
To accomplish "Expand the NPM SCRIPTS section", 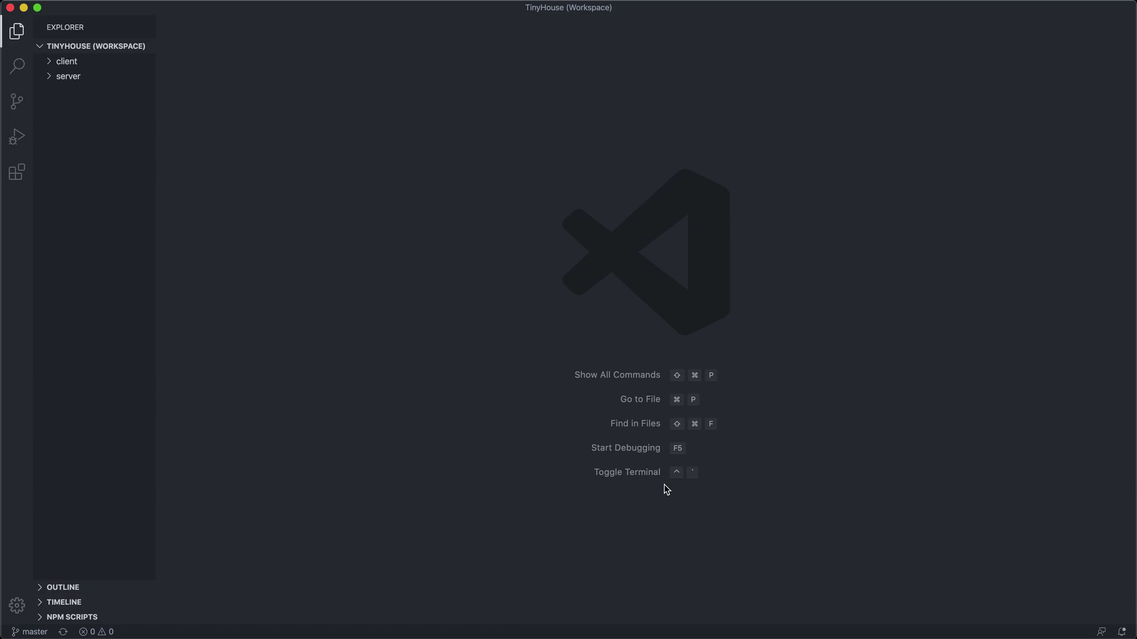I will (72, 617).
